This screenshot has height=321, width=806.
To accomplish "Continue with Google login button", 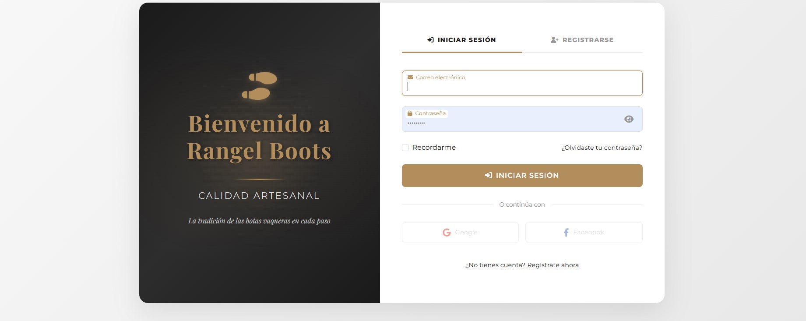I will [460, 233].
